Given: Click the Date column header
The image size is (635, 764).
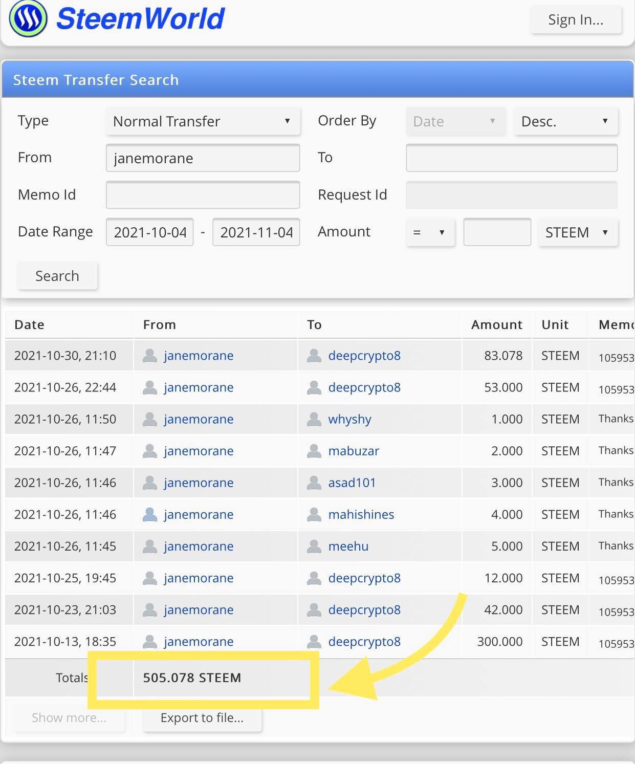Looking at the screenshot, I should tap(29, 324).
